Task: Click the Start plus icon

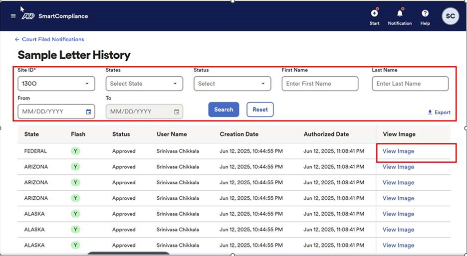Action: coord(374,13)
